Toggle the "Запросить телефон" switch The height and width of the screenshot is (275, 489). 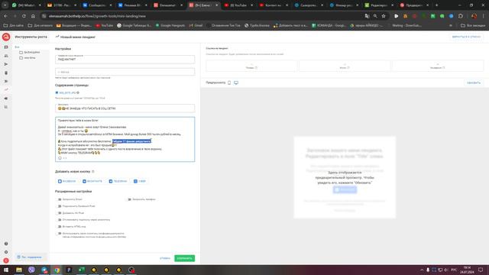click(x=129, y=199)
